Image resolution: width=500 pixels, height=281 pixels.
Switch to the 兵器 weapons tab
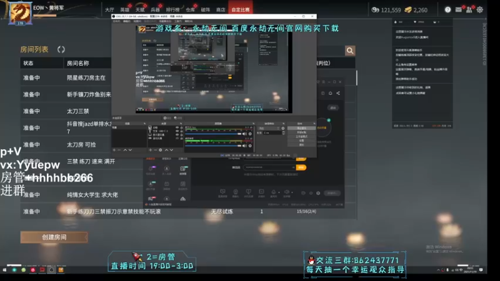pos(155,10)
